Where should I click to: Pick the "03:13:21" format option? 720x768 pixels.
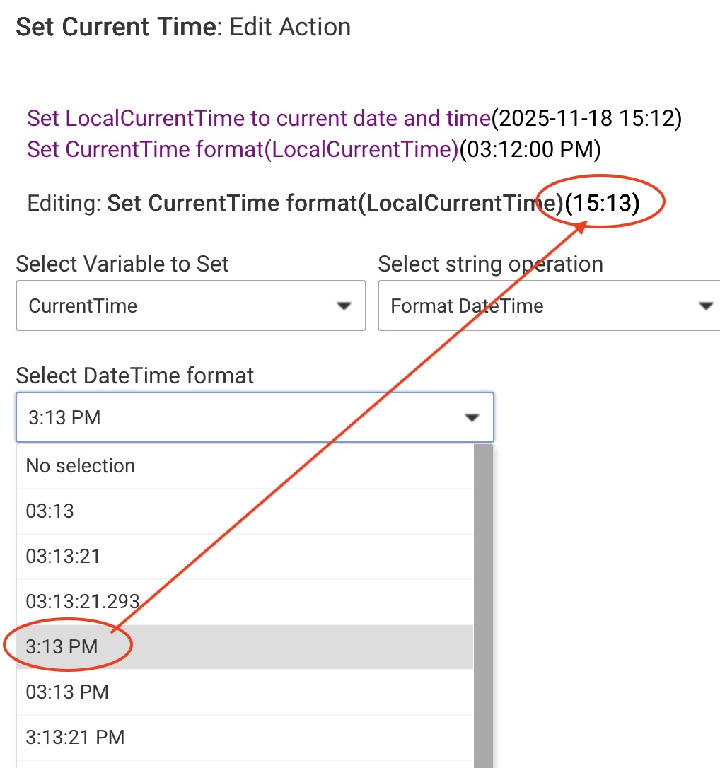pyautogui.click(x=64, y=557)
